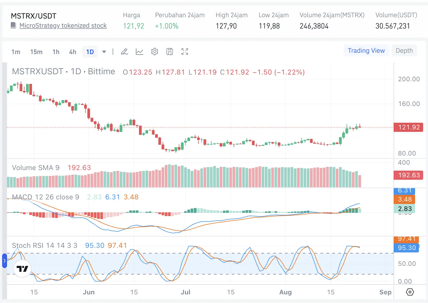Viewport: 428px width, 303px height.
Task: Click the MSTRX/USDT pair title
Action: click(x=34, y=16)
